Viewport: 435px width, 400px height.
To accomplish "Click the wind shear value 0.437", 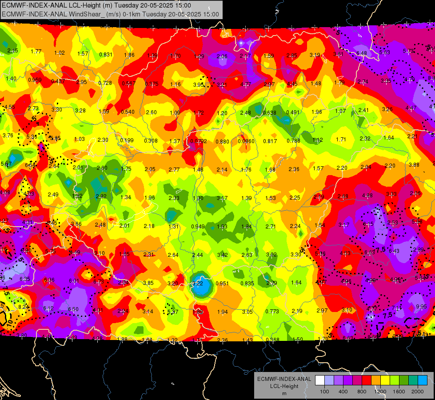I will pyautogui.click(x=58, y=81).
